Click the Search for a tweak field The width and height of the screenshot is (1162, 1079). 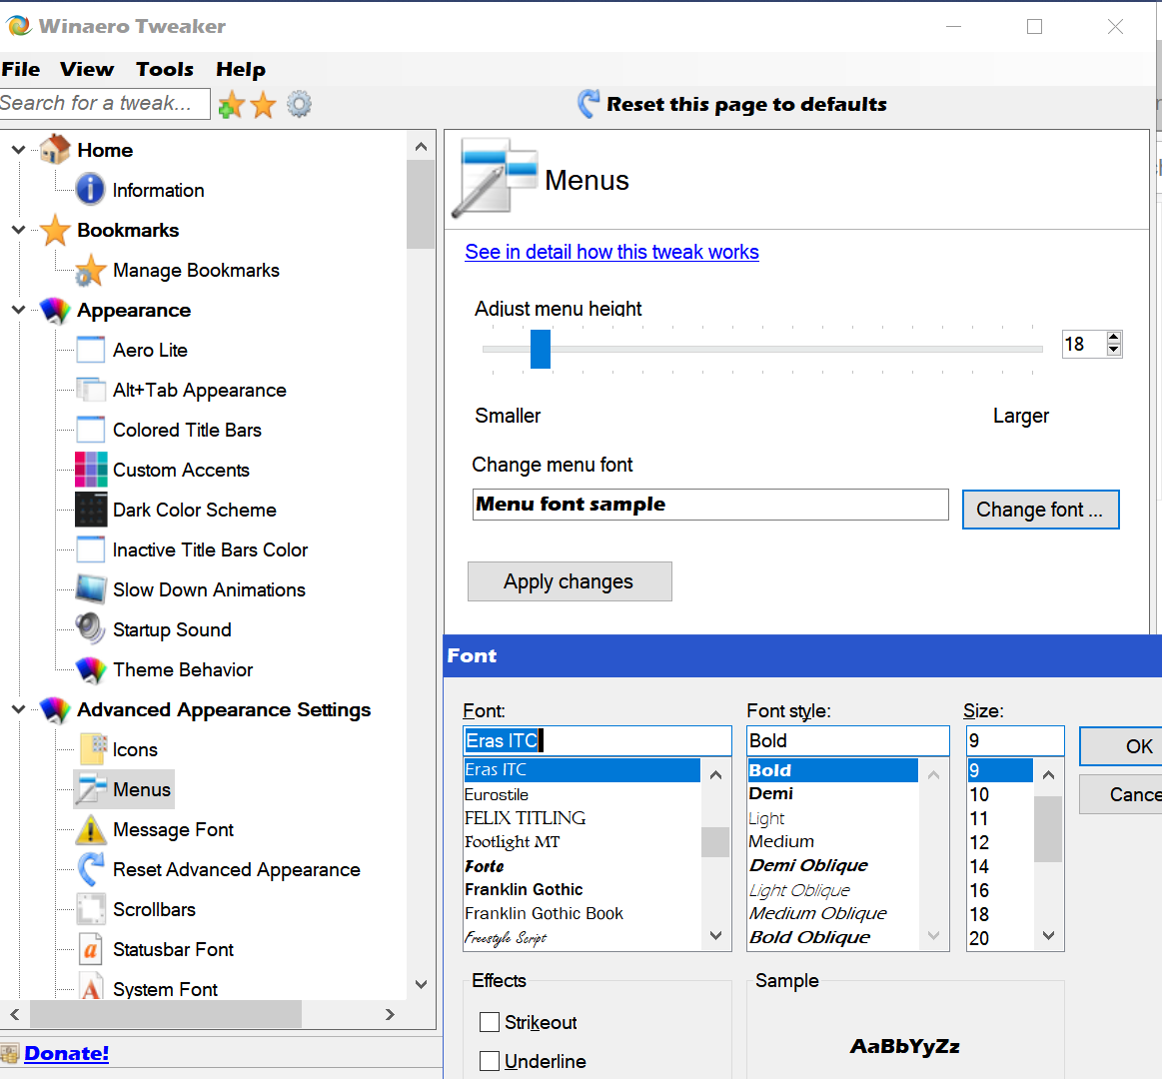(x=105, y=103)
